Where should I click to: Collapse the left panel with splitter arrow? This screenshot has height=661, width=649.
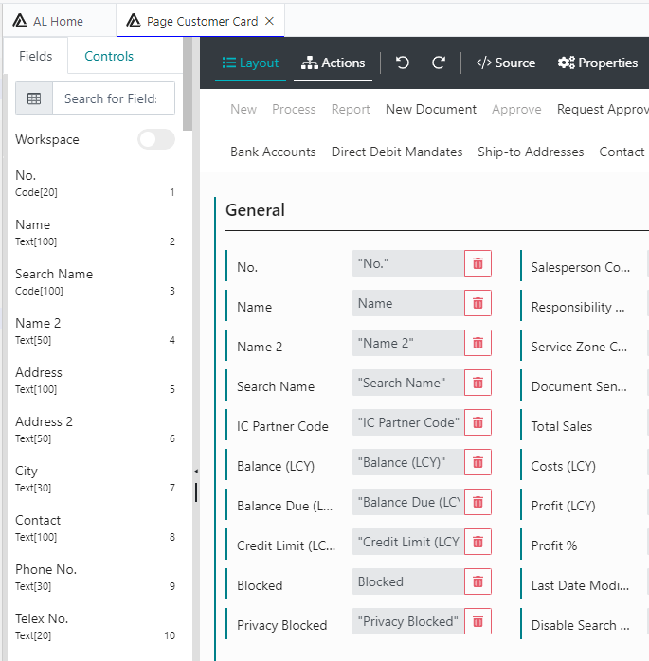pos(196,471)
